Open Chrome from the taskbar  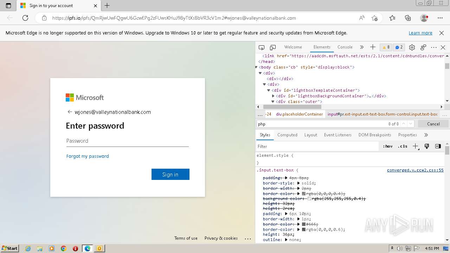tap(64, 248)
